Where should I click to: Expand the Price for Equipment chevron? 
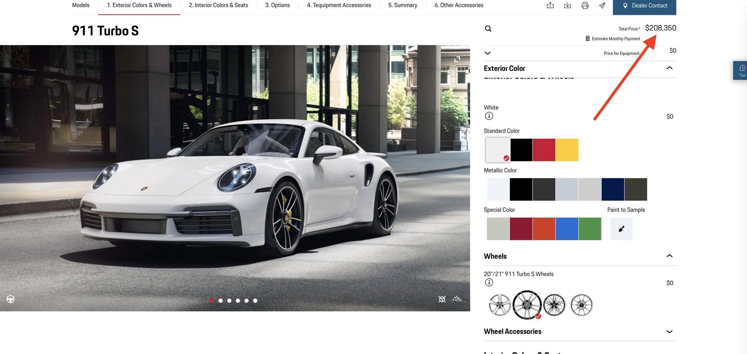488,53
